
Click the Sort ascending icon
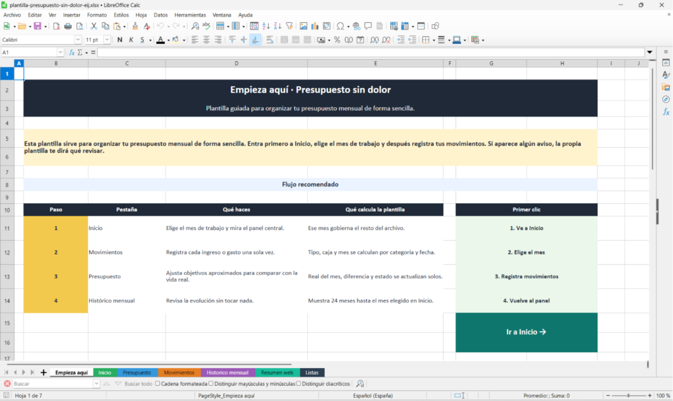(x=266, y=26)
